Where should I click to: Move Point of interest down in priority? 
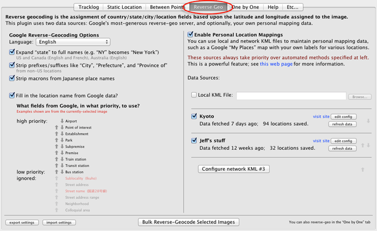tap(62, 127)
